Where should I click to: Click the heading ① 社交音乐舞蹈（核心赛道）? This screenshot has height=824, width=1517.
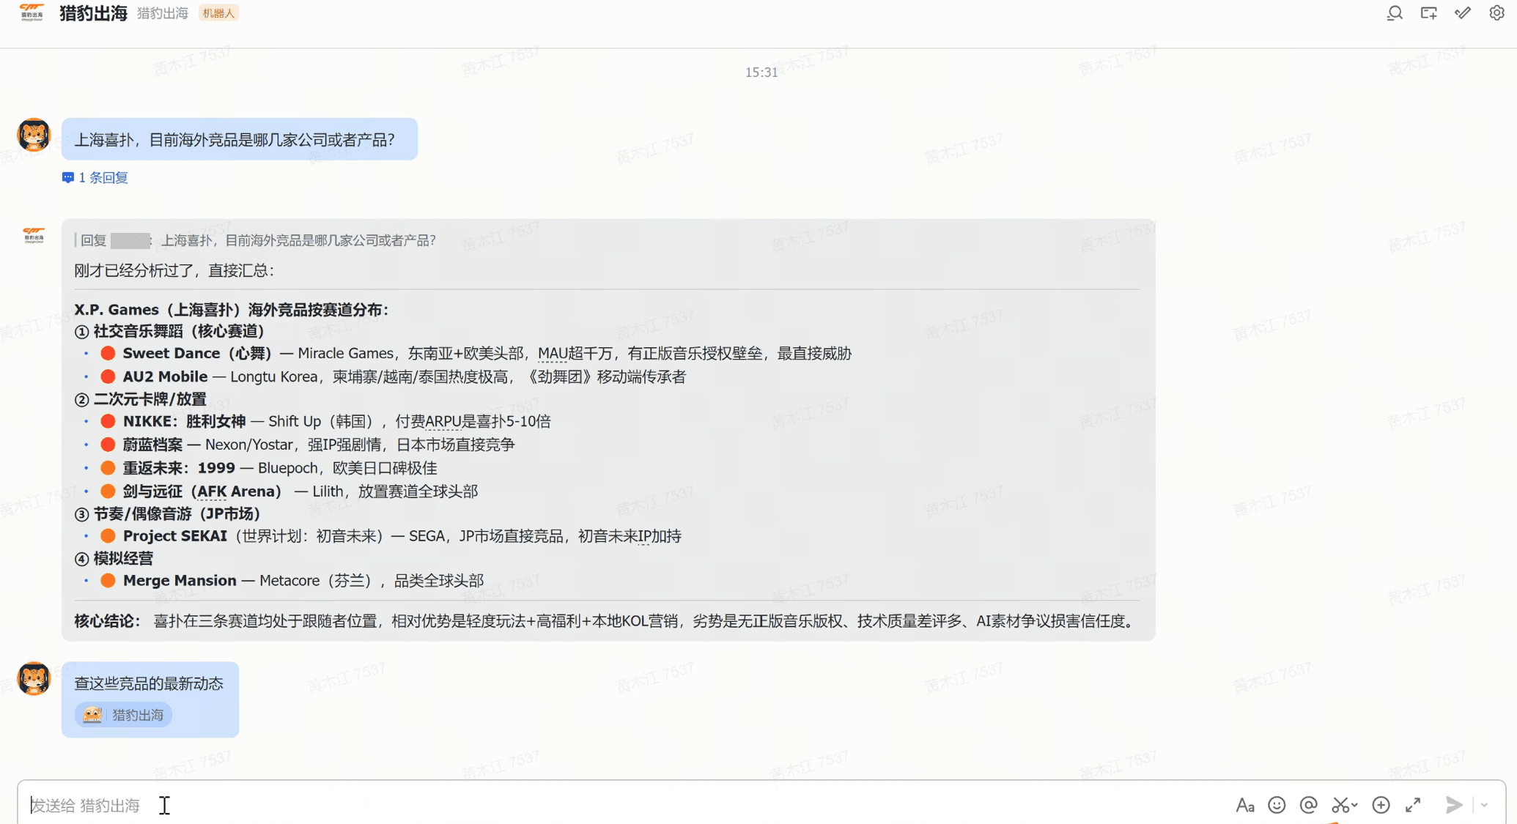(x=169, y=332)
